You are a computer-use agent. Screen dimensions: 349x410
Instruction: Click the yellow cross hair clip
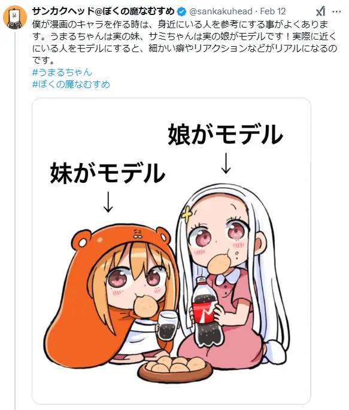(x=187, y=215)
